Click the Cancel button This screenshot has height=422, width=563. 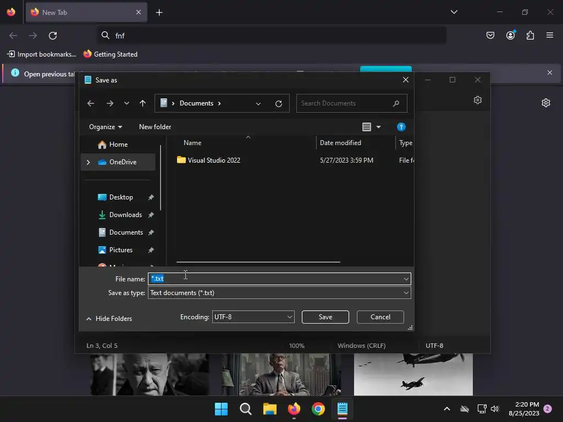(x=380, y=317)
